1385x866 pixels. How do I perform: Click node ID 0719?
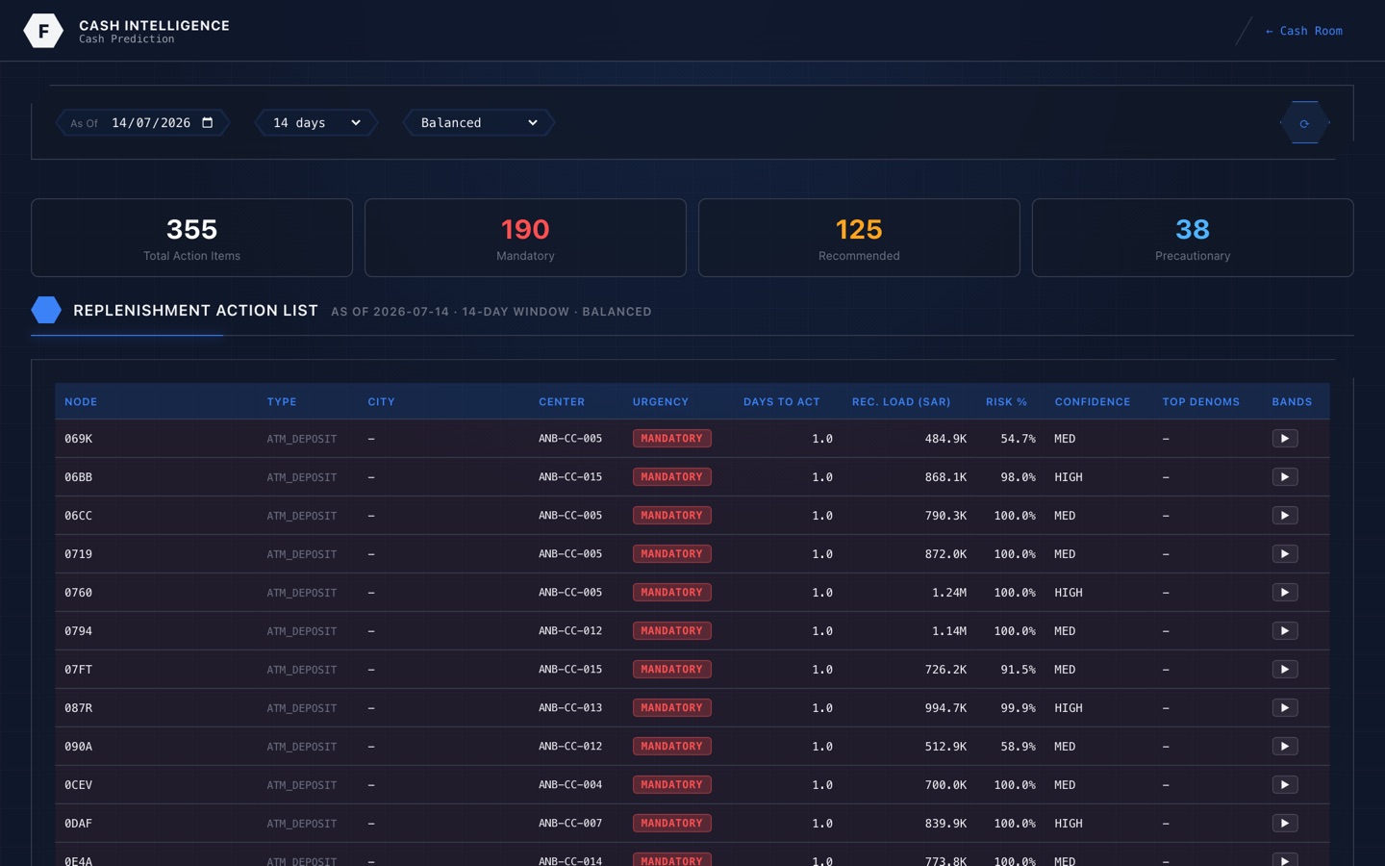coord(79,554)
